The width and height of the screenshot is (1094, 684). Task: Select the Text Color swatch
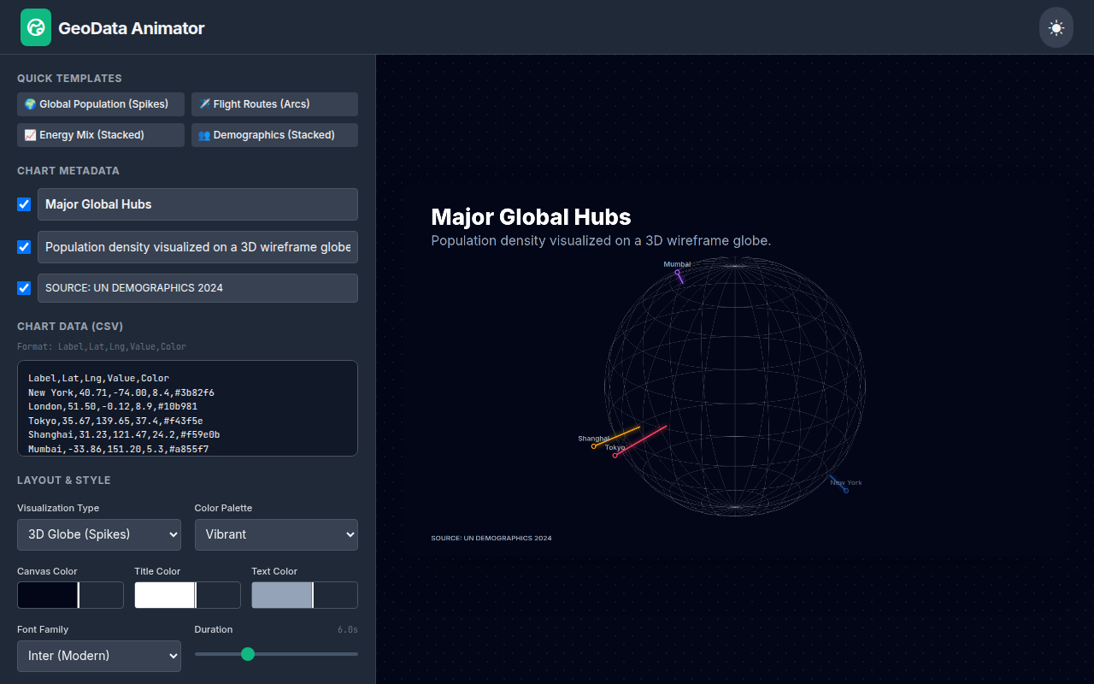282,594
